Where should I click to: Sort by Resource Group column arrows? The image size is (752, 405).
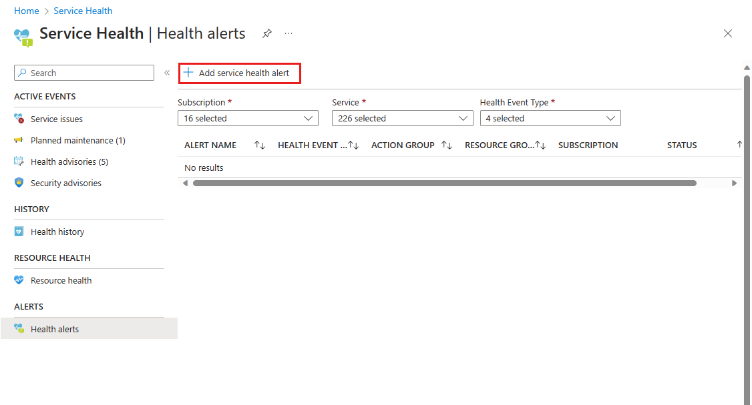coord(540,145)
